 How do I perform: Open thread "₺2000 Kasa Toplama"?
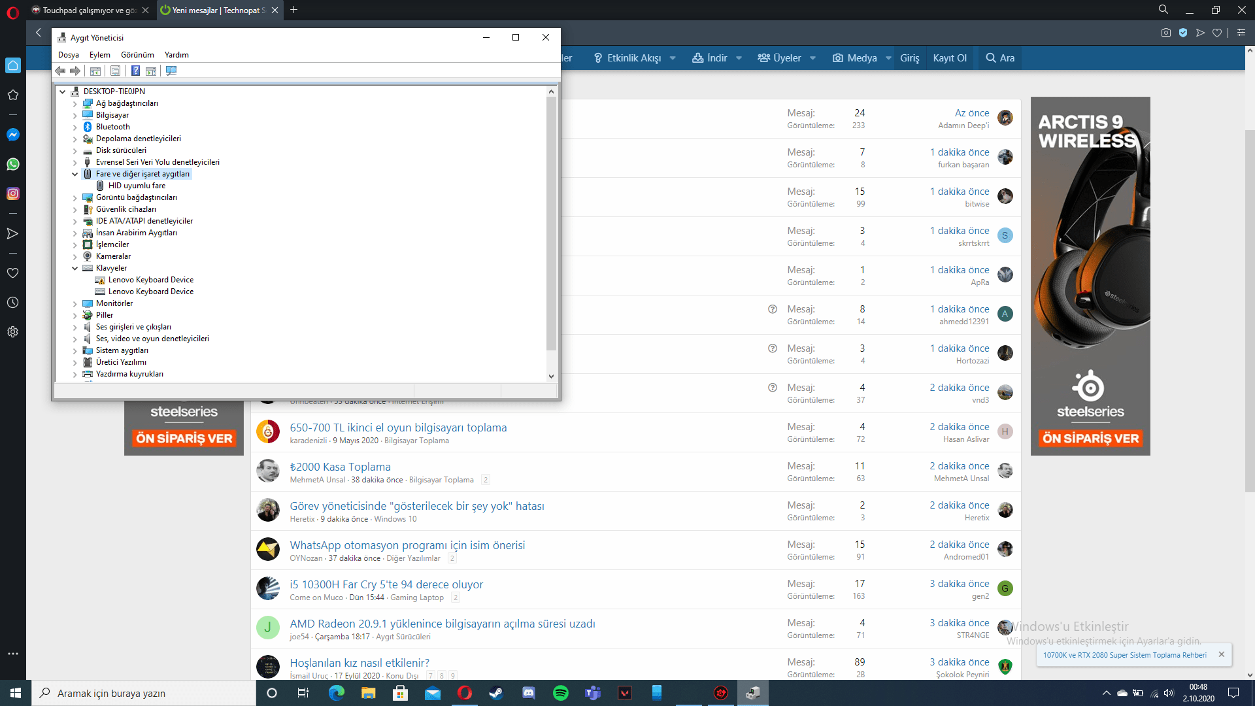click(340, 467)
